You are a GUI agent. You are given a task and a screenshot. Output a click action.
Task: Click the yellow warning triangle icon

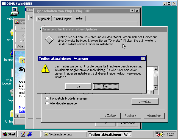pyautogui.click(x=45, y=69)
